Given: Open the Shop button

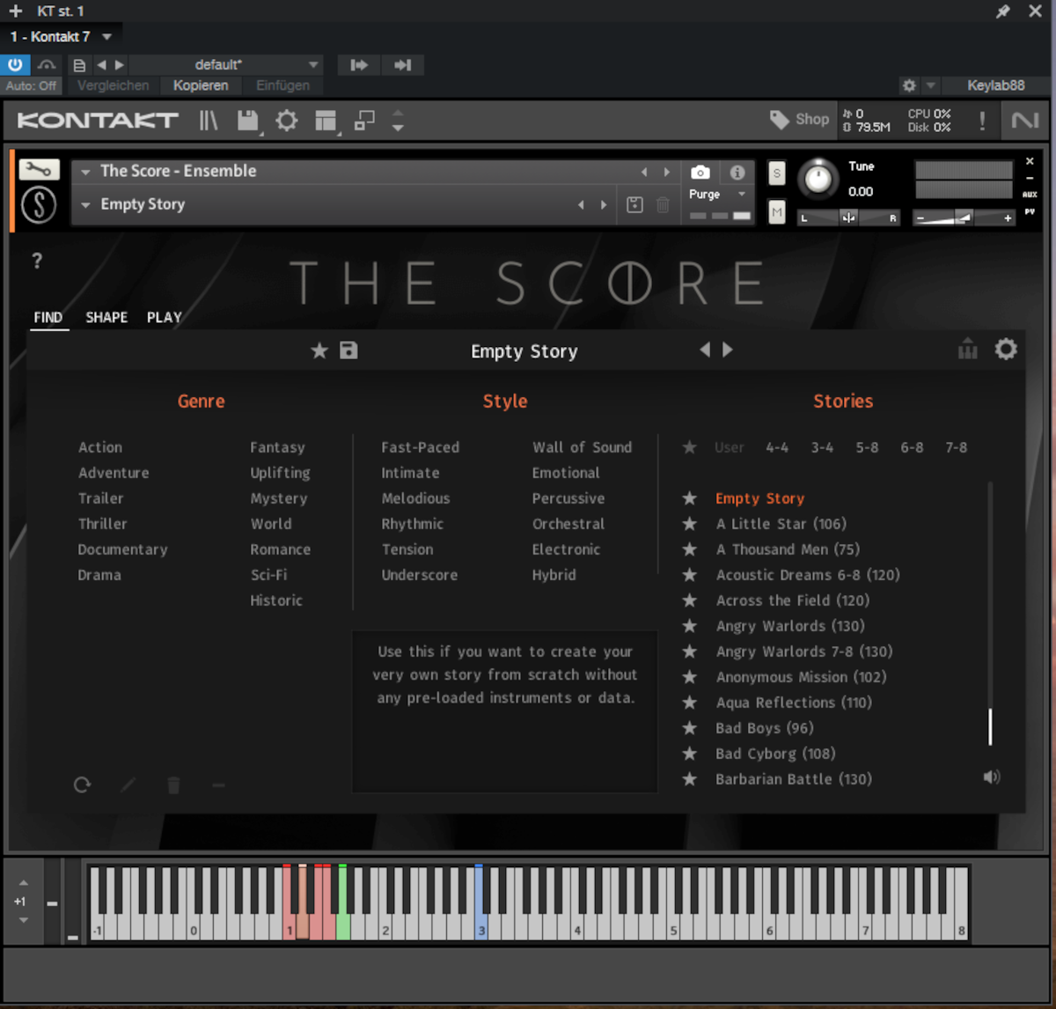Looking at the screenshot, I should click(x=800, y=119).
